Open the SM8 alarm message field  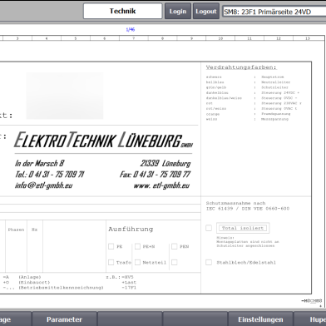pos(274,12)
